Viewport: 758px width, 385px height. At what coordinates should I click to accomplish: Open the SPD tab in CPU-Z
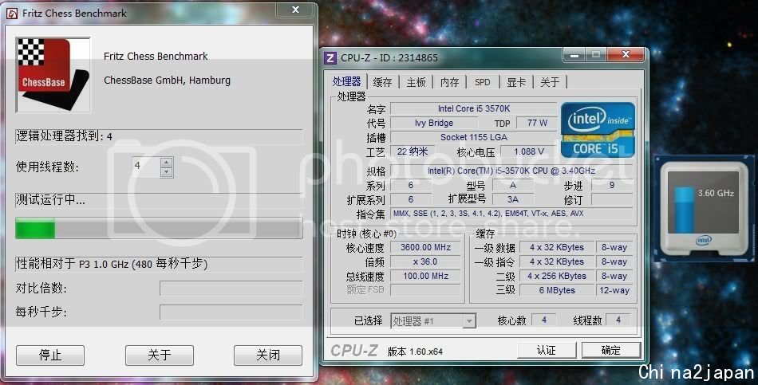coord(483,82)
